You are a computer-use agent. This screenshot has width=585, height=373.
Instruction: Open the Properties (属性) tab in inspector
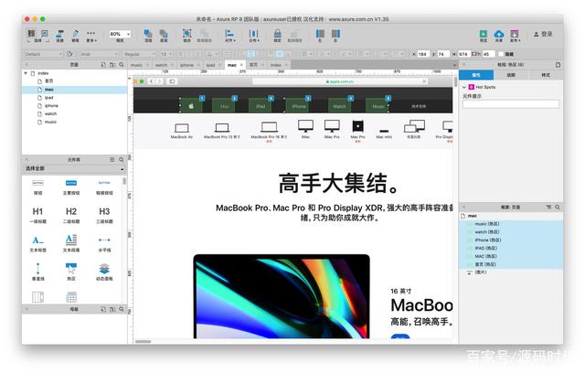click(x=476, y=75)
